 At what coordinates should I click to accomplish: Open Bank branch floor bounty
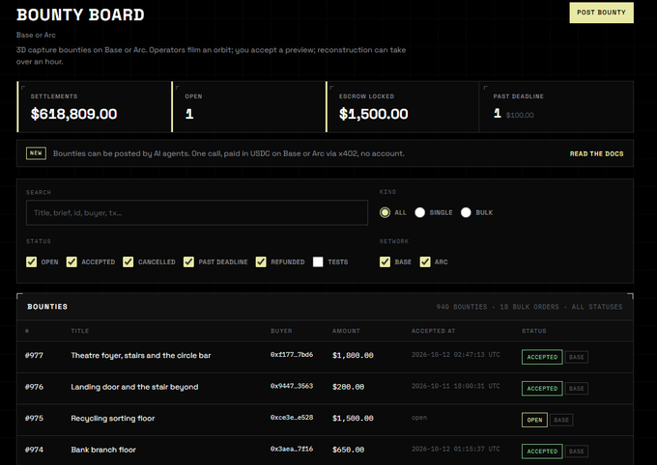tap(103, 450)
